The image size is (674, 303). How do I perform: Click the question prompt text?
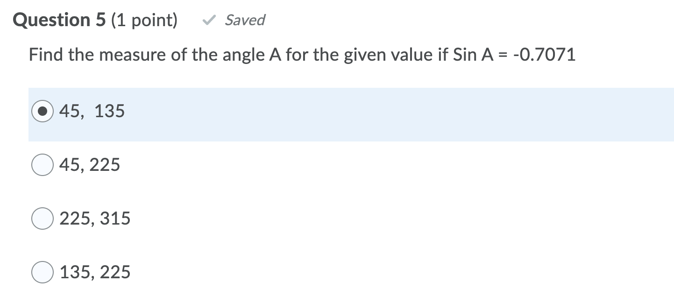(301, 55)
